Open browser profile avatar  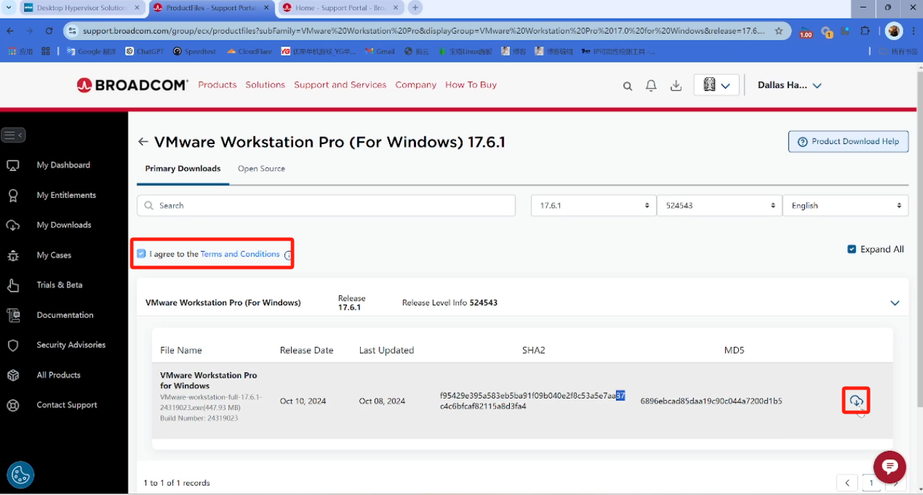tap(894, 31)
